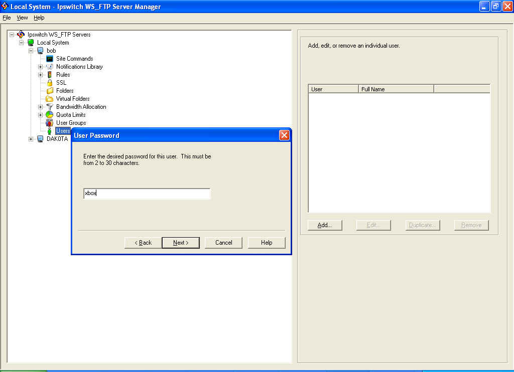Click the Folders folder icon
This screenshot has width=514, height=372.
[x=50, y=91]
